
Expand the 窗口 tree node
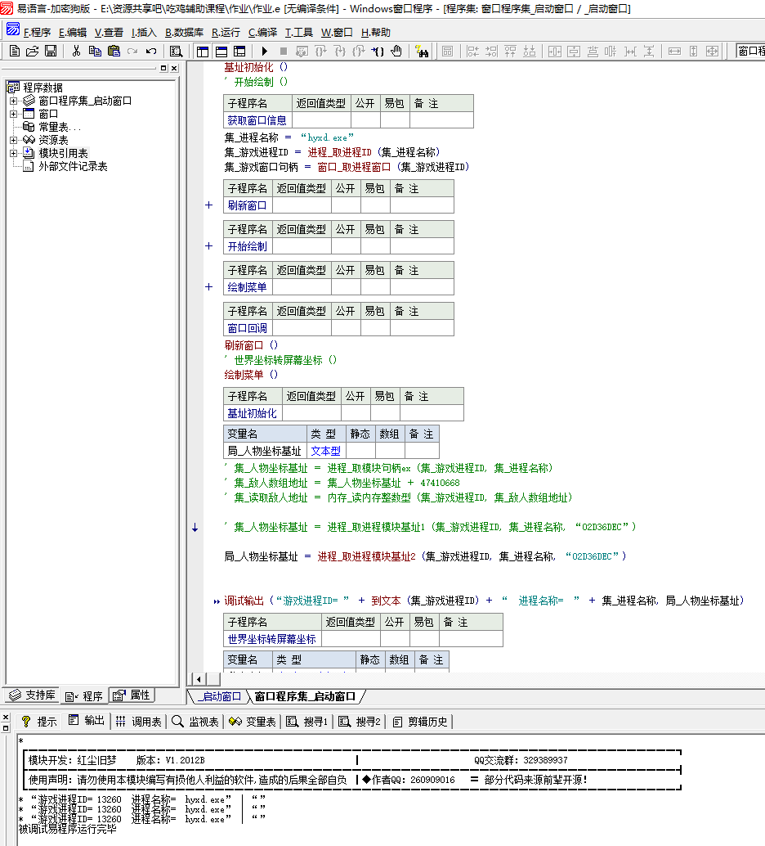click(x=13, y=114)
